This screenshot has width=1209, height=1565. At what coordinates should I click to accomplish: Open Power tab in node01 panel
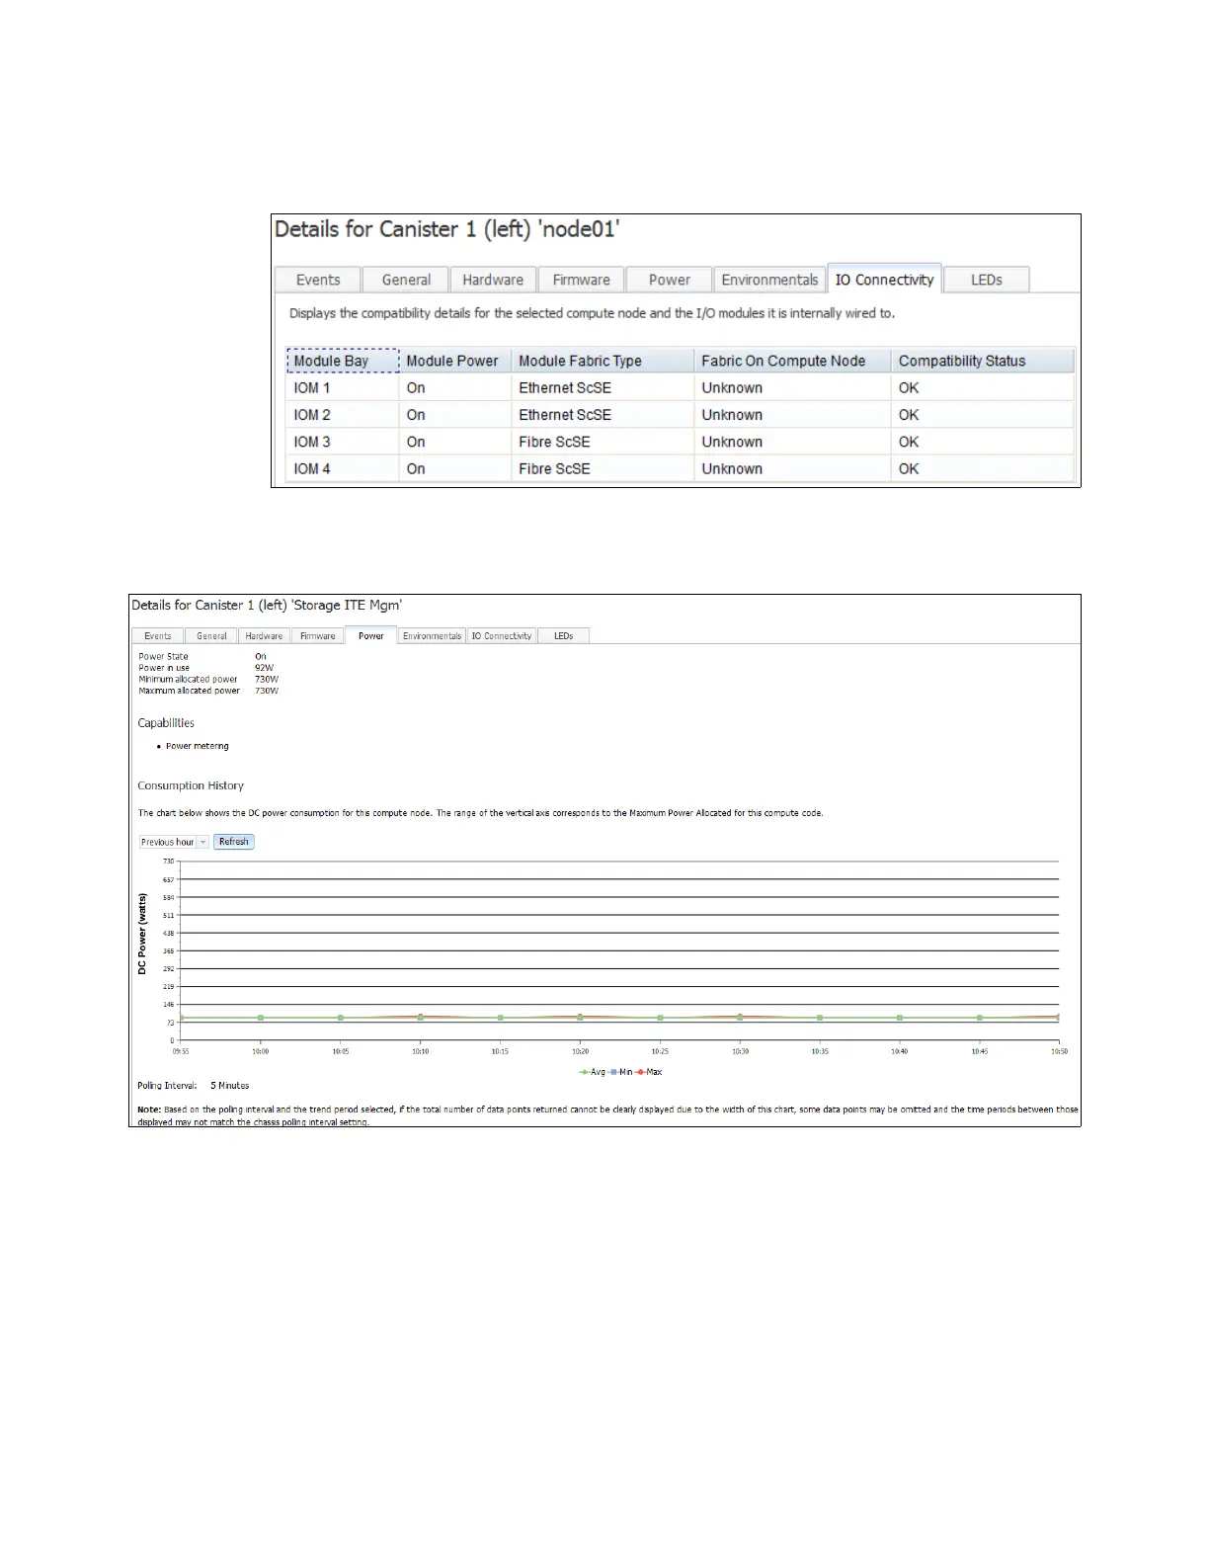coord(669,280)
